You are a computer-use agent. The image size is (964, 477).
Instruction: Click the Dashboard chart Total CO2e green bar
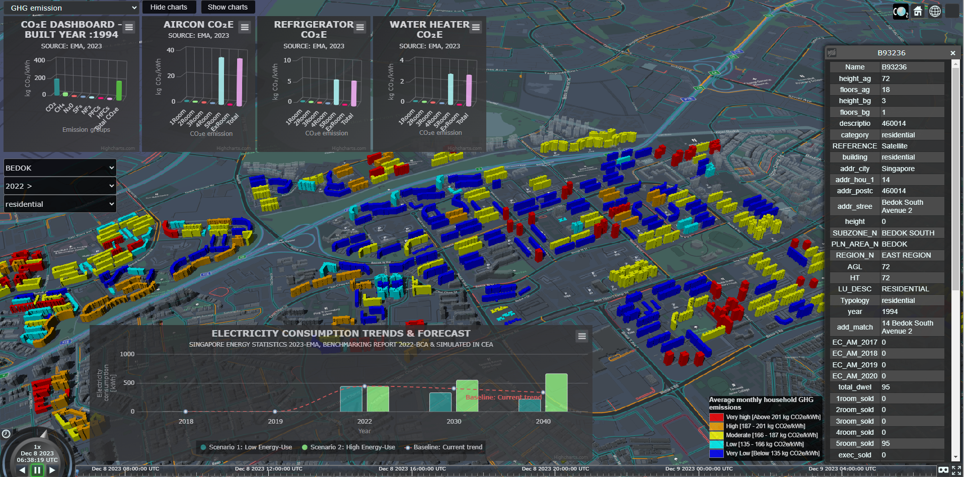[x=119, y=91]
